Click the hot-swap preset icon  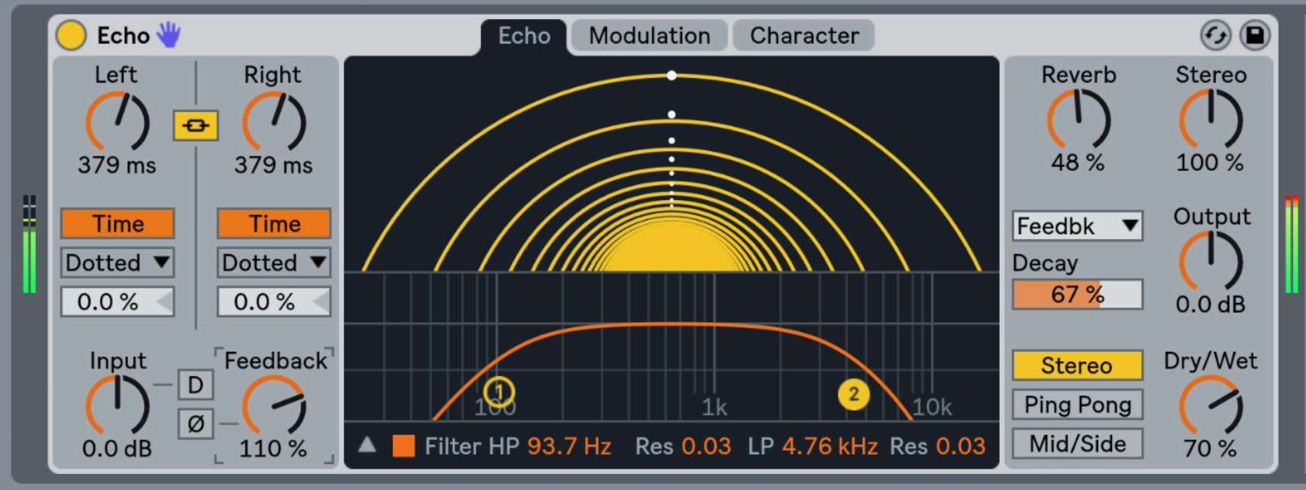pyautogui.click(x=1215, y=35)
